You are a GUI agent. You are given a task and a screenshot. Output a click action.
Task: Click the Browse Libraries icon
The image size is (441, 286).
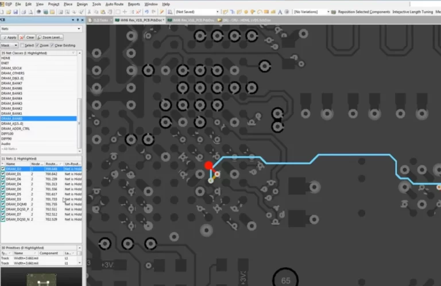[170, 12]
